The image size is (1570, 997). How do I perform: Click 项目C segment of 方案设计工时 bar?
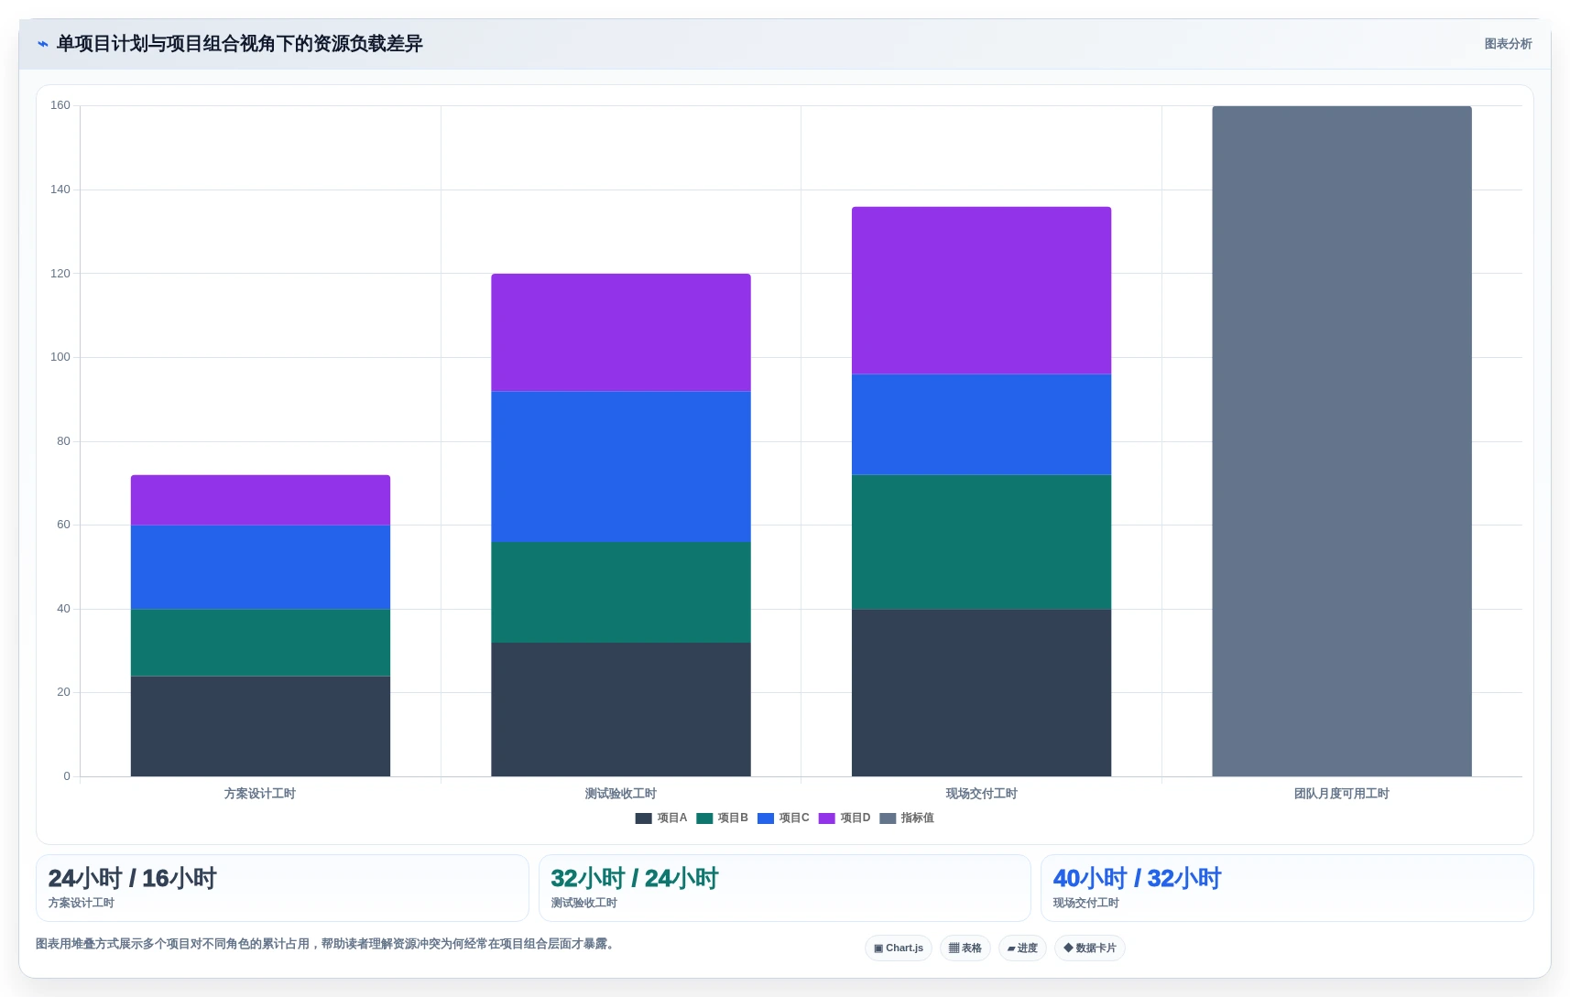click(260, 567)
